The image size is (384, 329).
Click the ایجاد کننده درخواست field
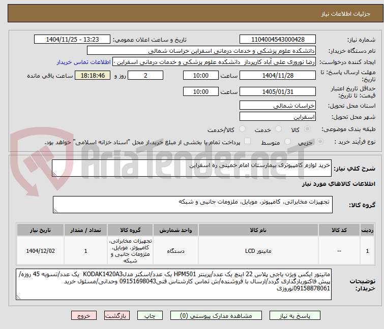(214, 62)
